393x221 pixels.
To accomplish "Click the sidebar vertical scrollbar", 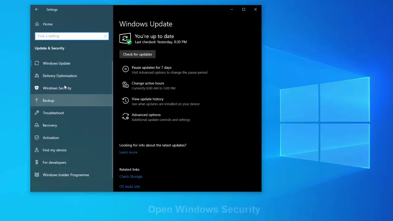I will coord(112,120).
